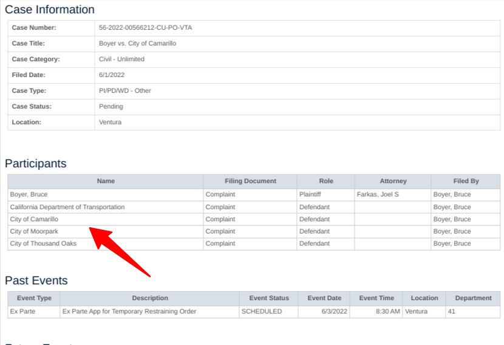Click the Case Information heading

(50, 9)
